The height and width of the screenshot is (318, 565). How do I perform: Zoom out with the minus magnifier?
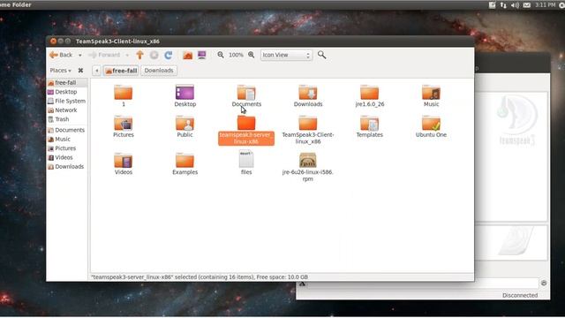coord(221,55)
